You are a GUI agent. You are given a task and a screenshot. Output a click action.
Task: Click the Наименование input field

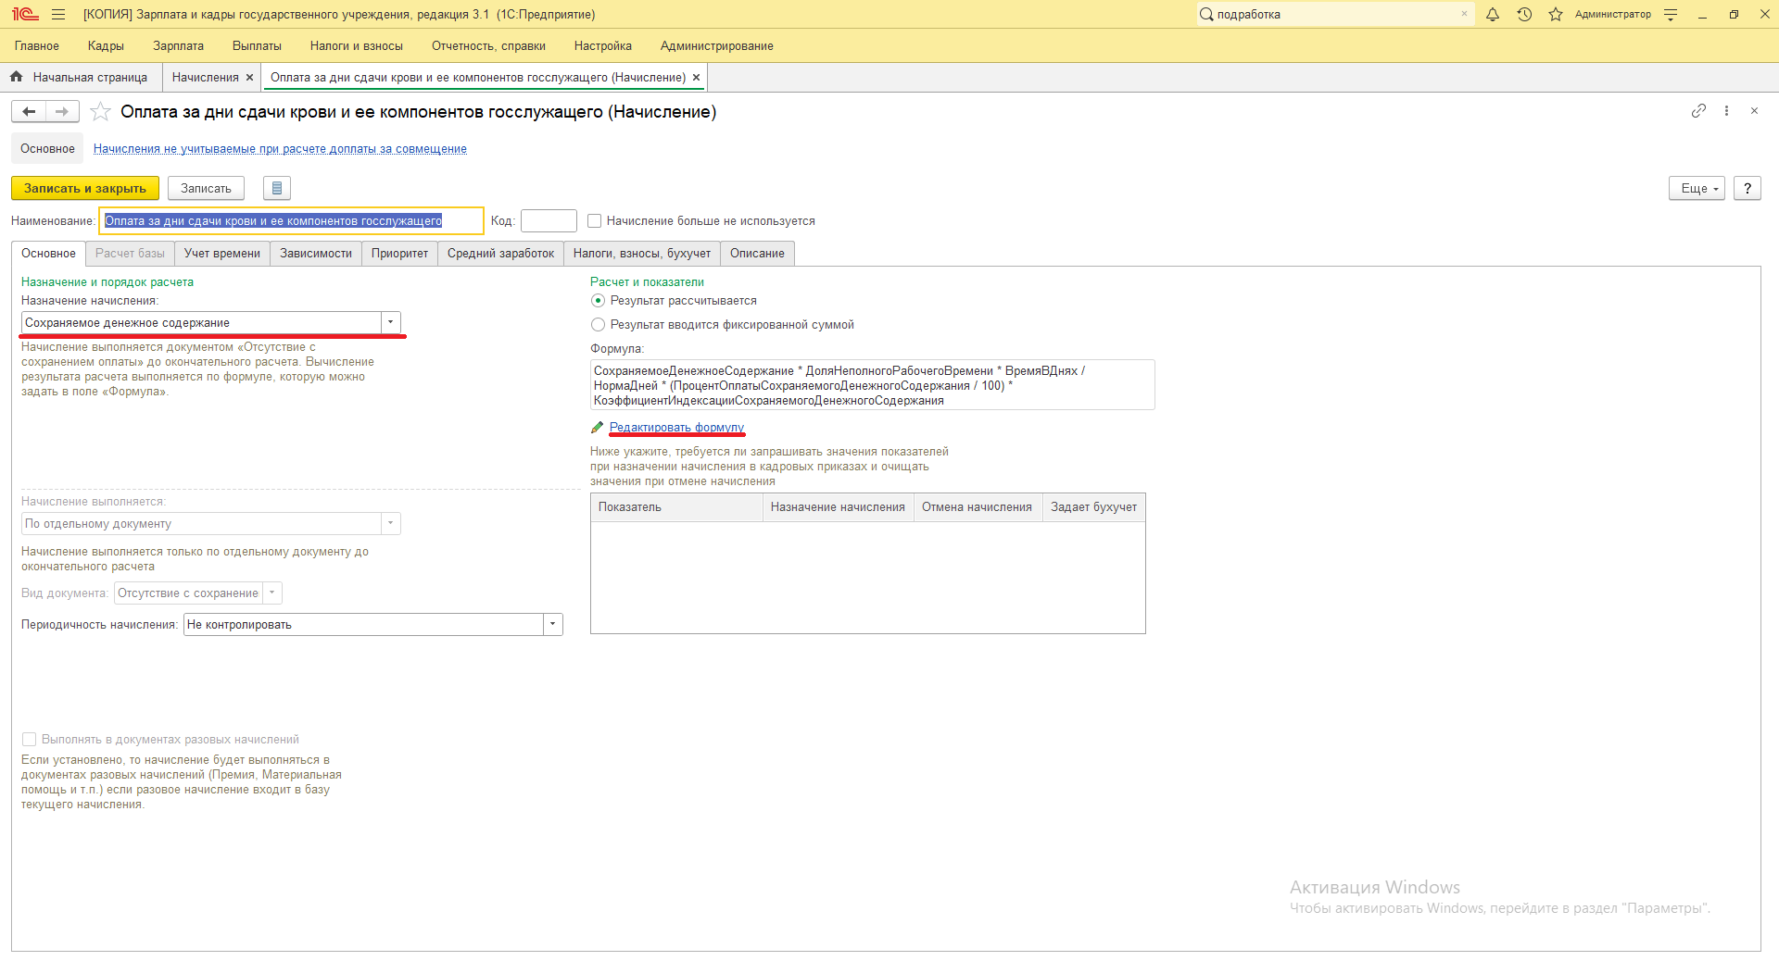(x=292, y=221)
